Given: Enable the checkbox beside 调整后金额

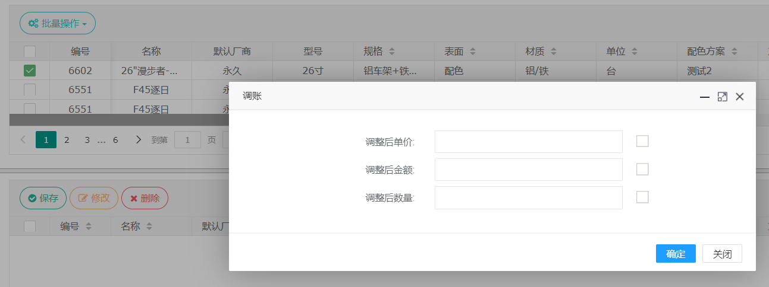Looking at the screenshot, I should pos(642,170).
